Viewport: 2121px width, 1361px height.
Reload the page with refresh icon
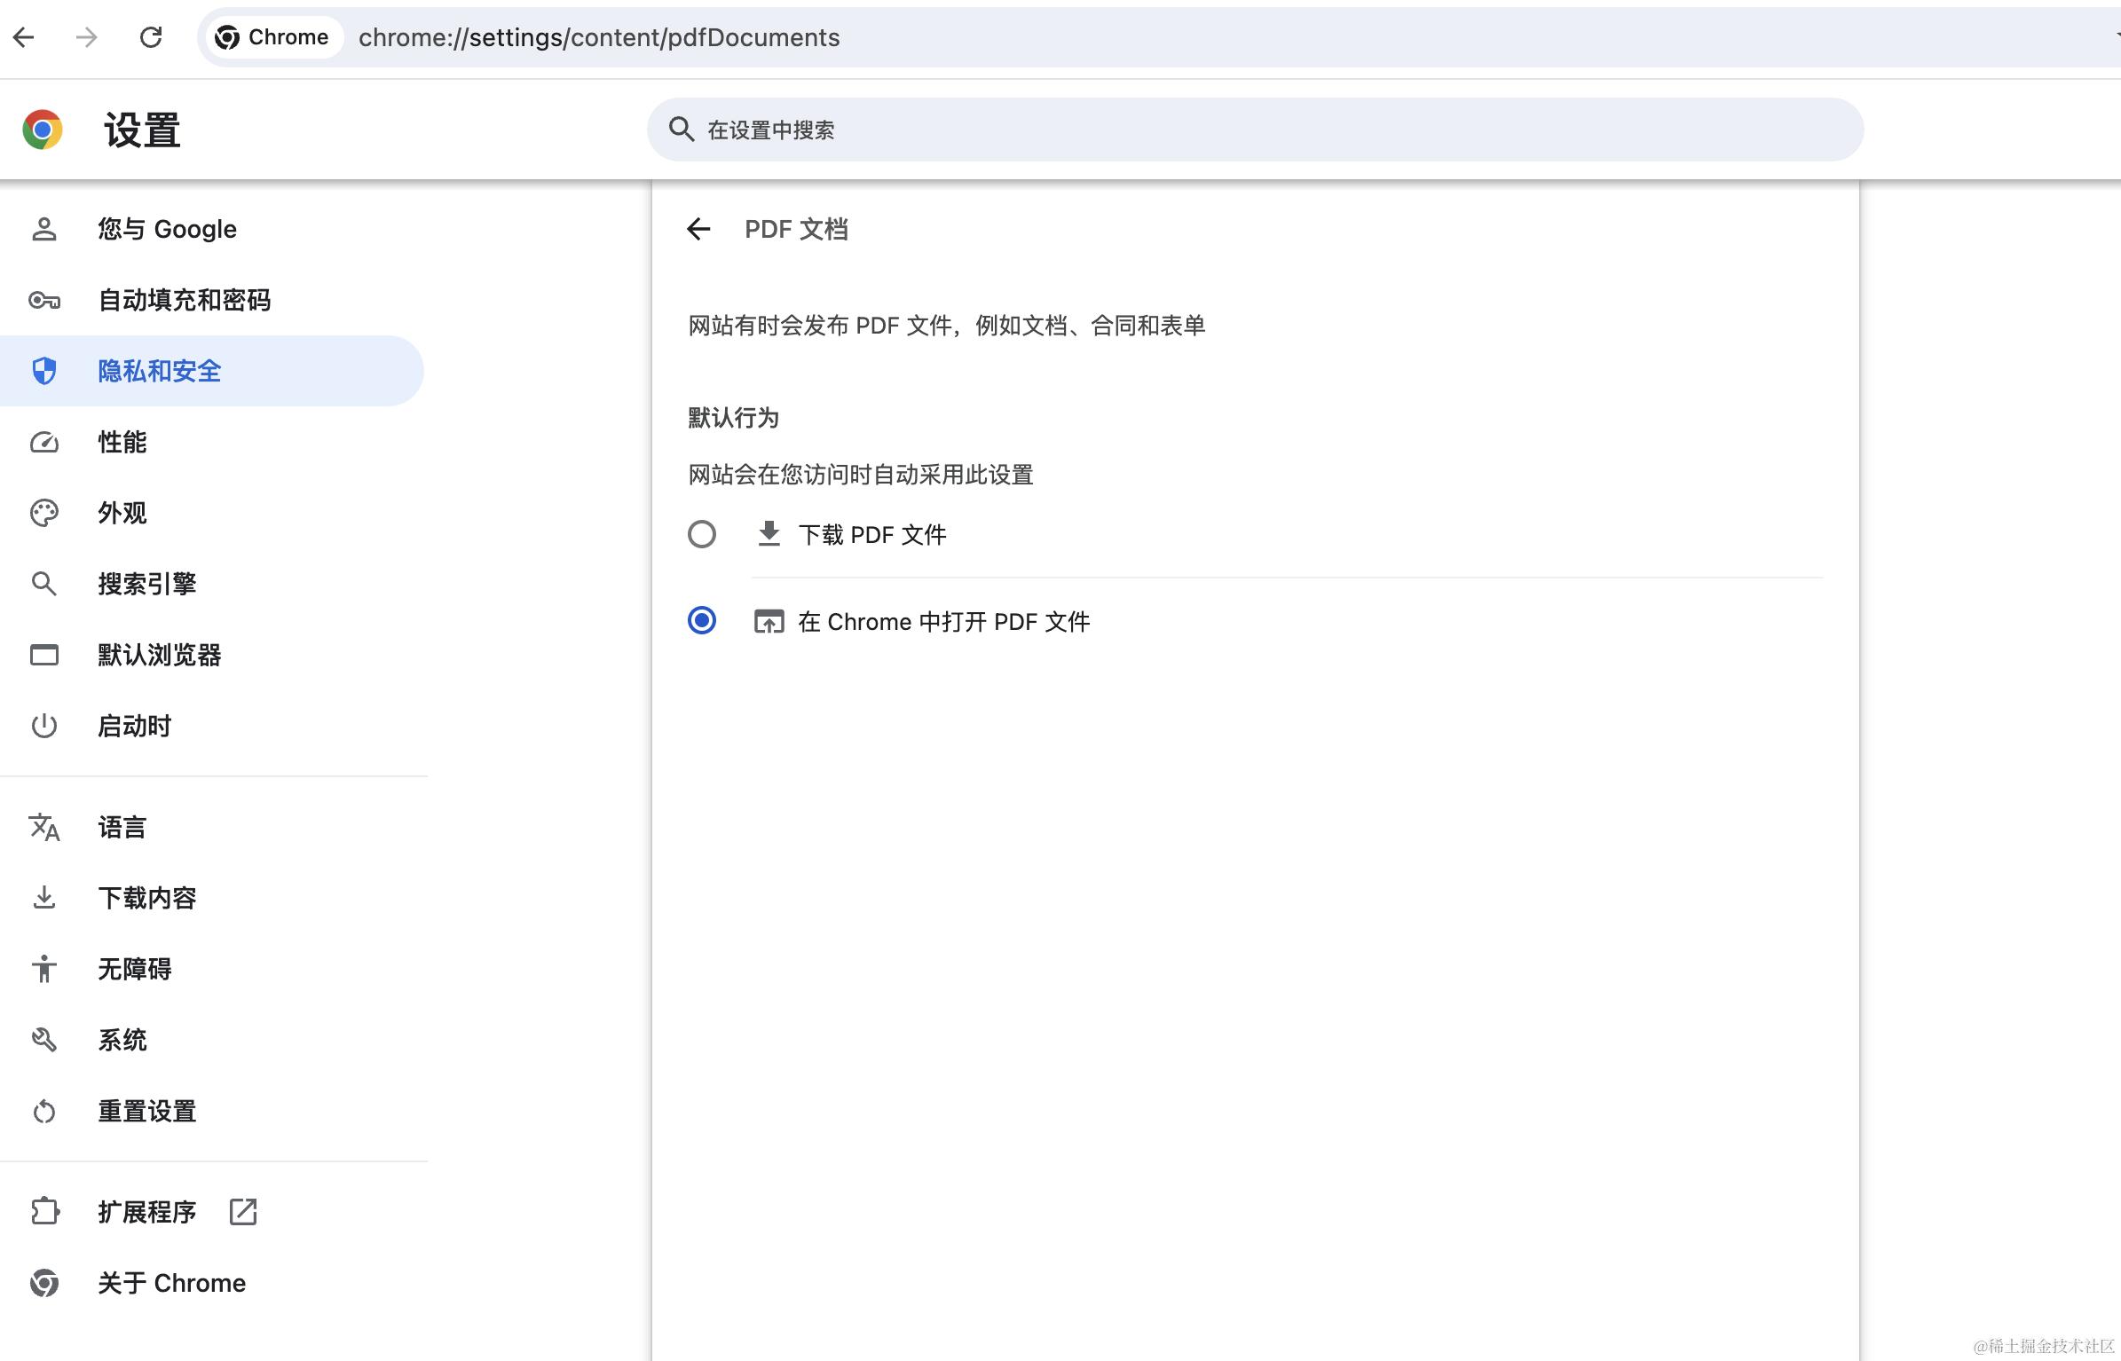(151, 37)
